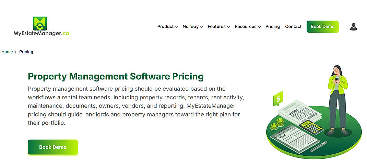Image resolution: width=367 pixels, height=165 pixels.
Task: Expand the Norway country dropdown
Action: point(193,27)
